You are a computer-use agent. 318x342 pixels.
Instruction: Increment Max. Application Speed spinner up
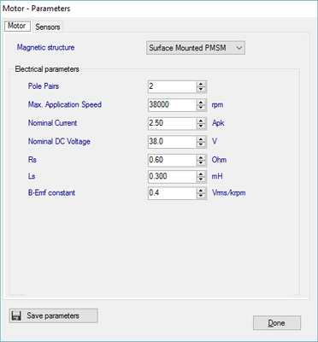[x=201, y=103]
